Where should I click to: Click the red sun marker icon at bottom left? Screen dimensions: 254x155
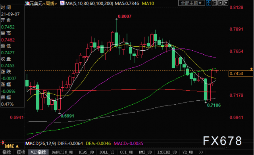3,143
